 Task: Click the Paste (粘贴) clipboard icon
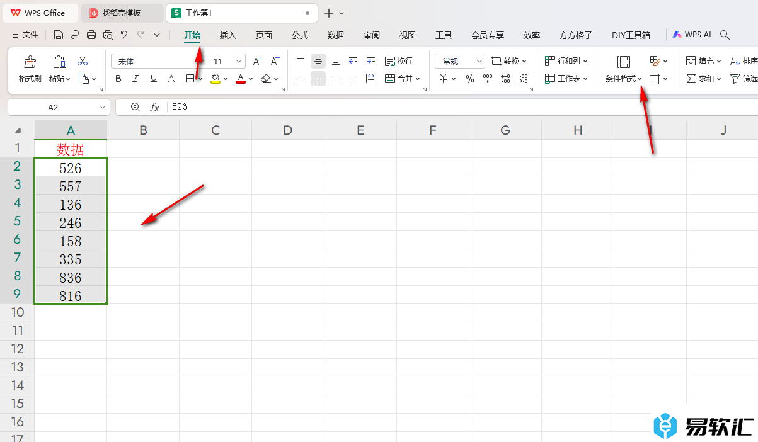pos(60,62)
